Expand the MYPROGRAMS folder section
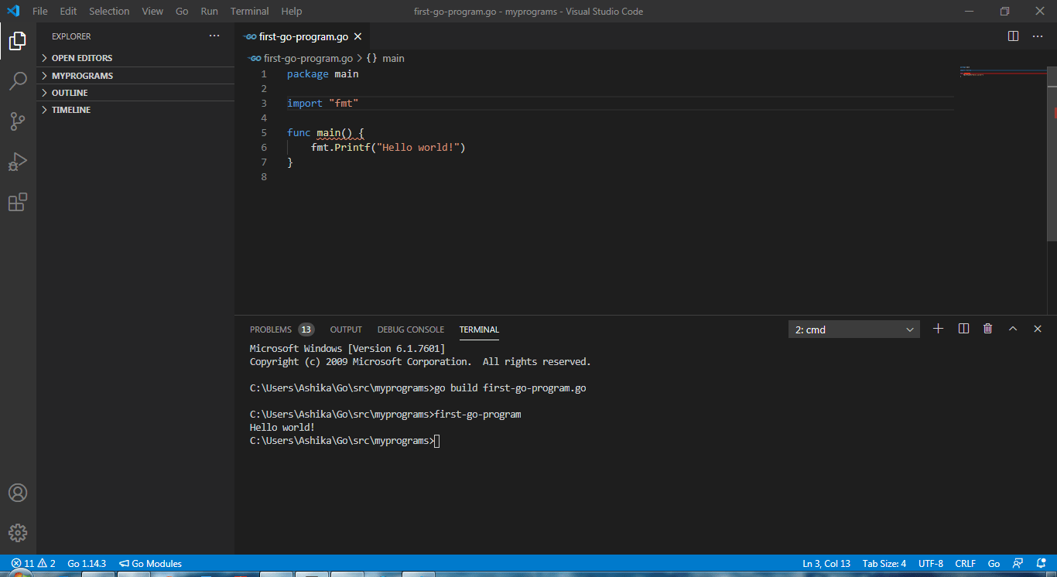1057x577 pixels. [82, 76]
